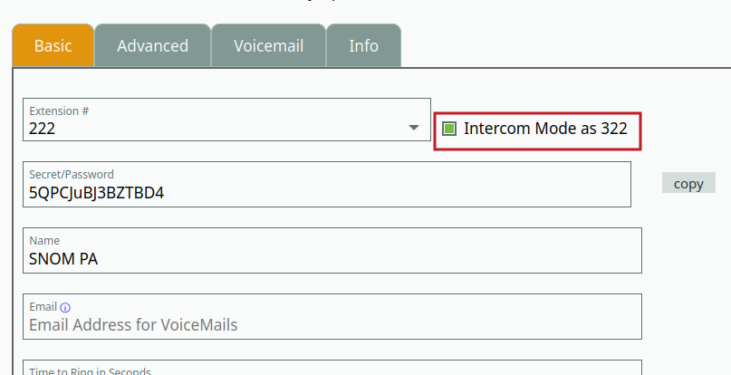Screen dimensions: 731x375
Task: Open the Advanced tab
Action: click(x=152, y=45)
